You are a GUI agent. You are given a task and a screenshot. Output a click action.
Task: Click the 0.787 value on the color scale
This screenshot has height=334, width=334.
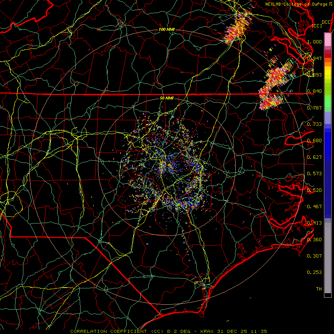(x=314, y=108)
